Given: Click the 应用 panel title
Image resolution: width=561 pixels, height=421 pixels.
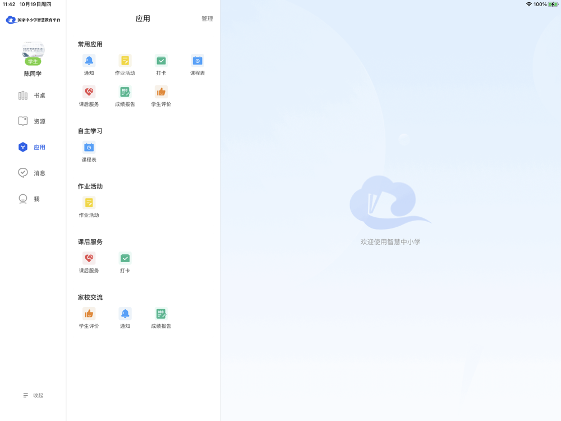Looking at the screenshot, I should (142, 19).
